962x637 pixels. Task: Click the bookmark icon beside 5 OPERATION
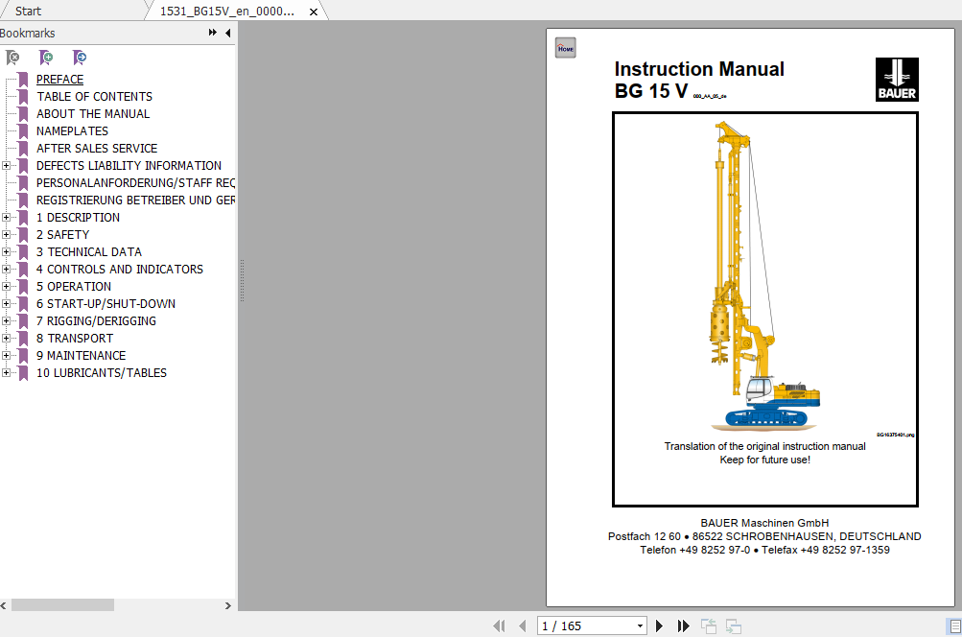pos(23,286)
